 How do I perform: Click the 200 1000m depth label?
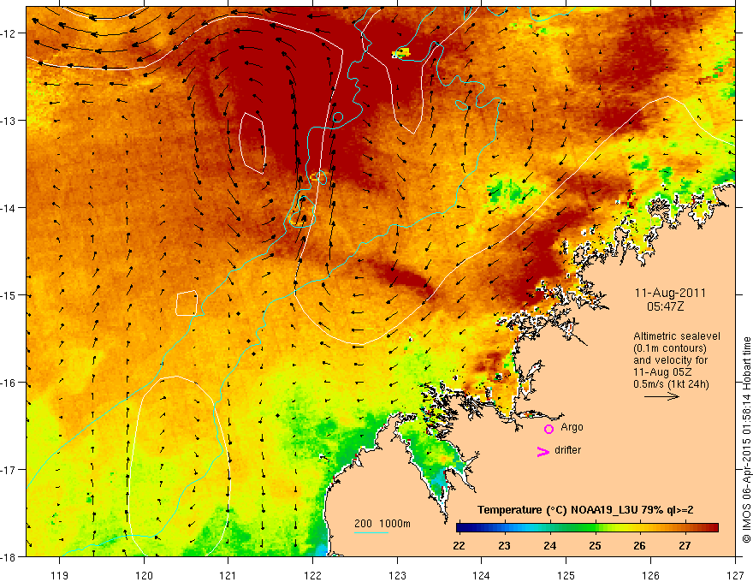pos(382,524)
